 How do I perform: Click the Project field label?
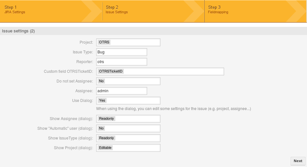point(86,42)
